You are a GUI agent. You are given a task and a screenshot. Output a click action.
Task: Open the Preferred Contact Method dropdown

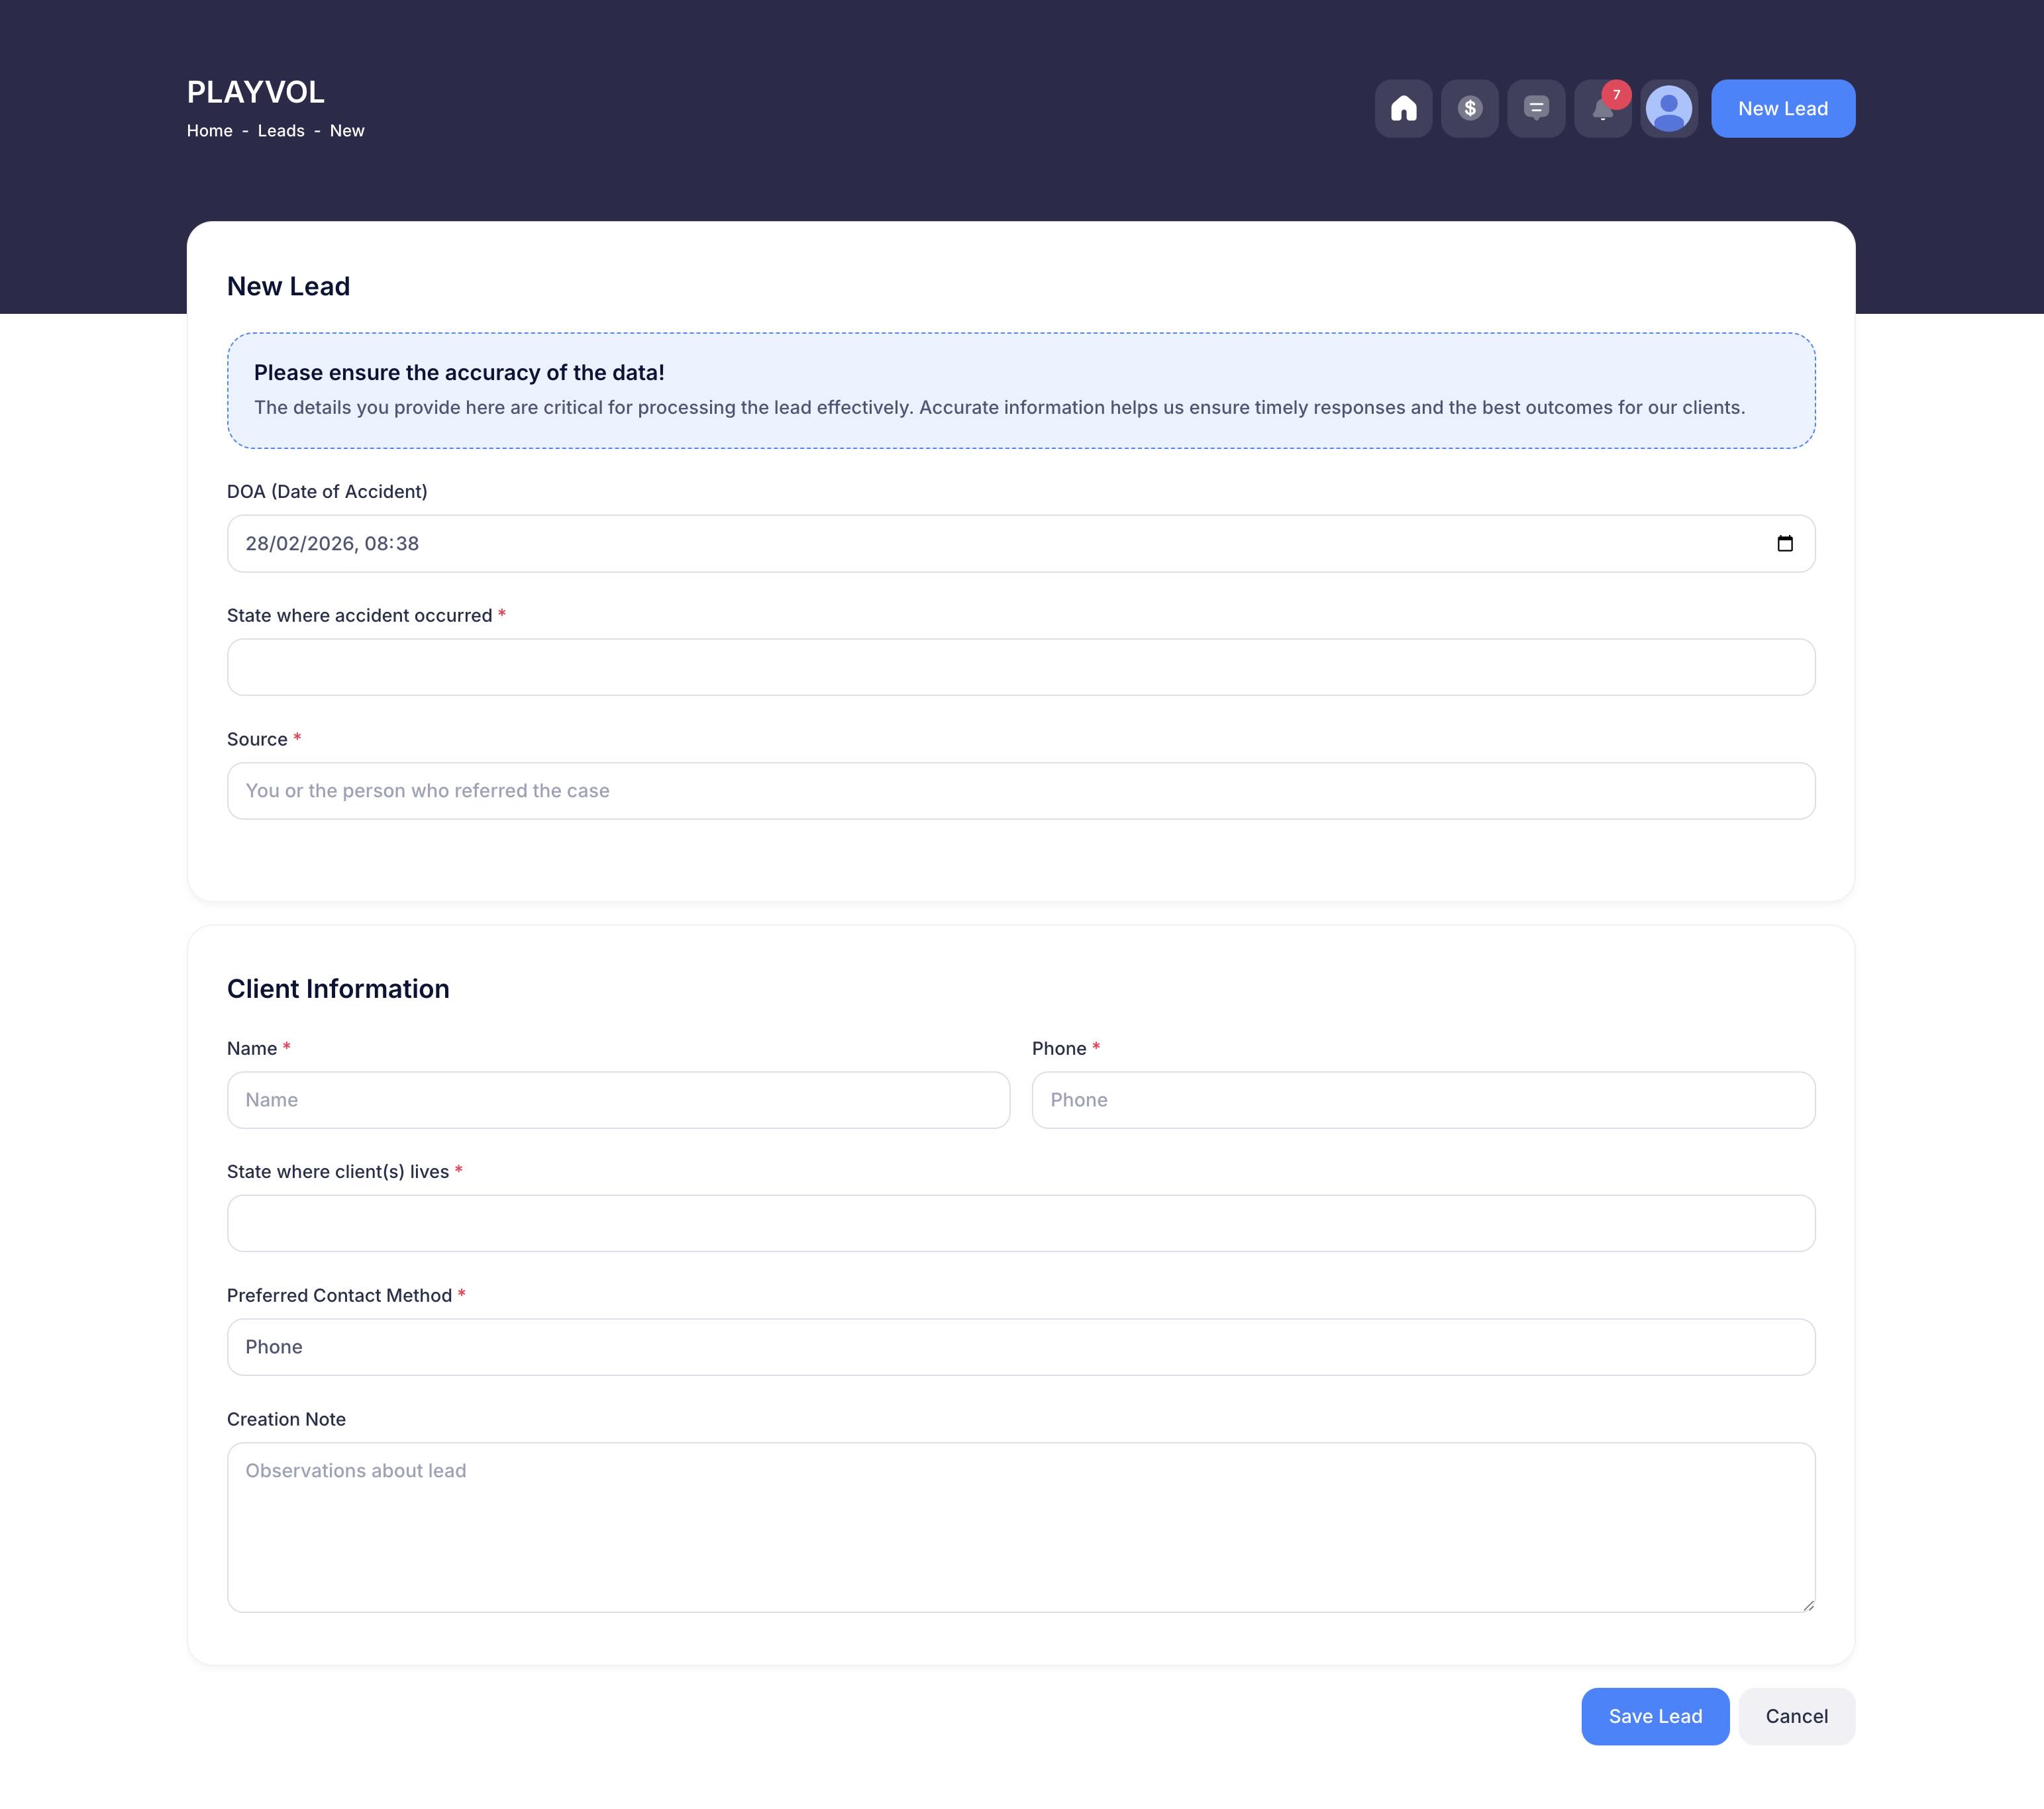click(x=1020, y=1346)
